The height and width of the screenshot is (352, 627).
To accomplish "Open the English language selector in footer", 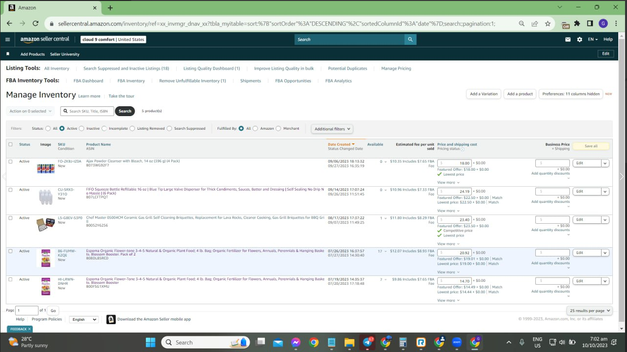I will point(83,319).
